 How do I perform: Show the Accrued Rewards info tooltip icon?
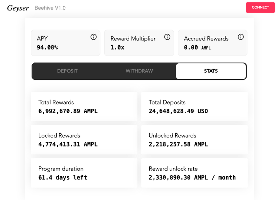tap(241, 37)
